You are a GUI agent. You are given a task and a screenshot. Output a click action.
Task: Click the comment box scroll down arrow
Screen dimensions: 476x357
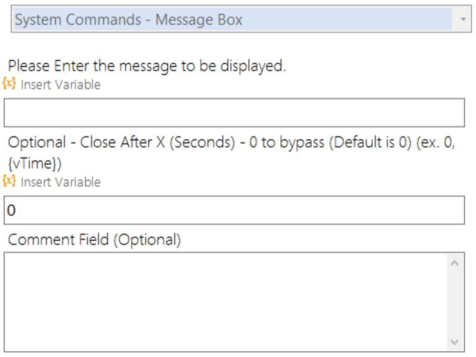[455, 342]
